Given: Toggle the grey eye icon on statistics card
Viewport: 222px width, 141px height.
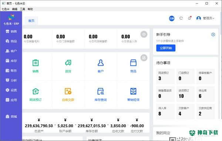Looking at the screenshot, I should (x=144, y=35).
